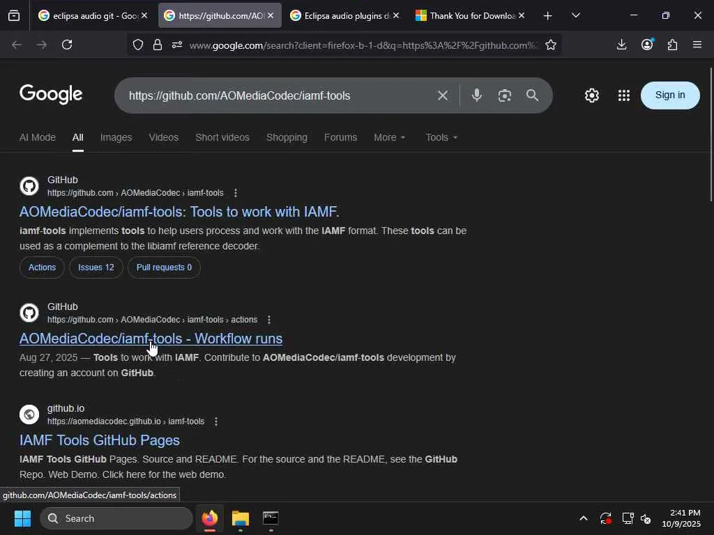The width and height of the screenshot is (714, 535).
Task: Open the Firefox account icon
Action: coord(647,45)
